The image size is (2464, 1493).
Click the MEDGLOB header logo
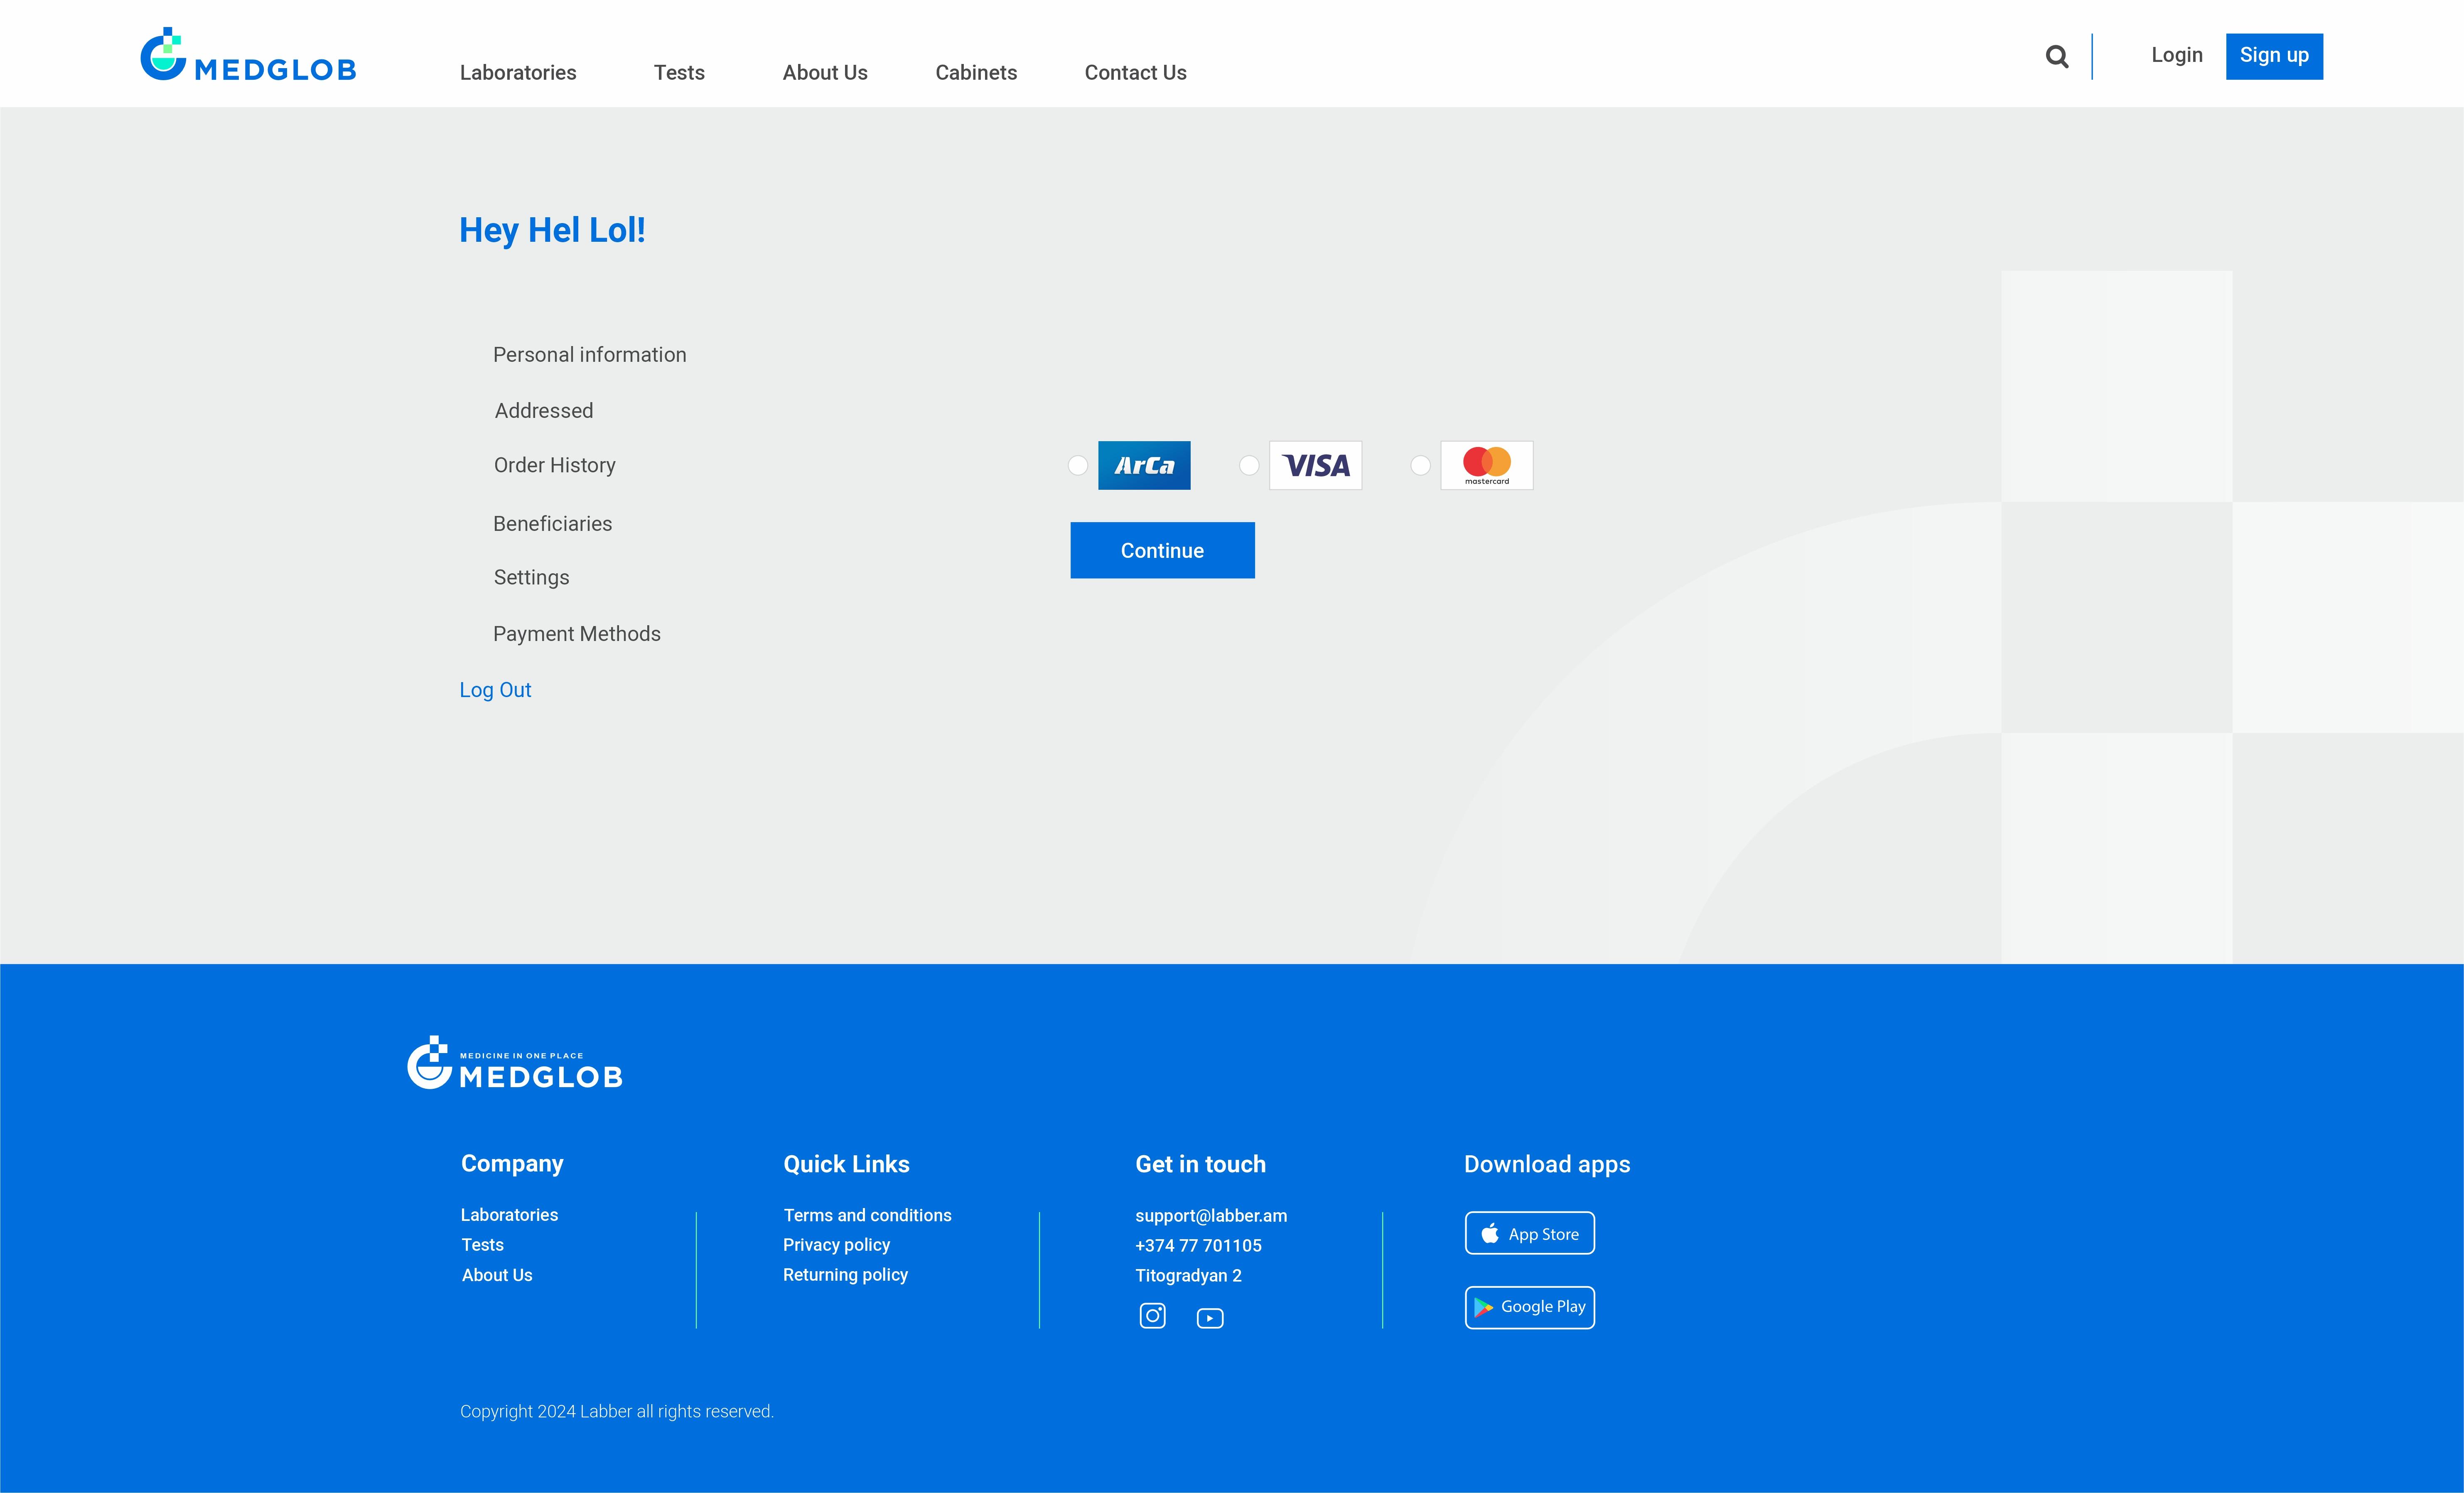click(248, 55)
